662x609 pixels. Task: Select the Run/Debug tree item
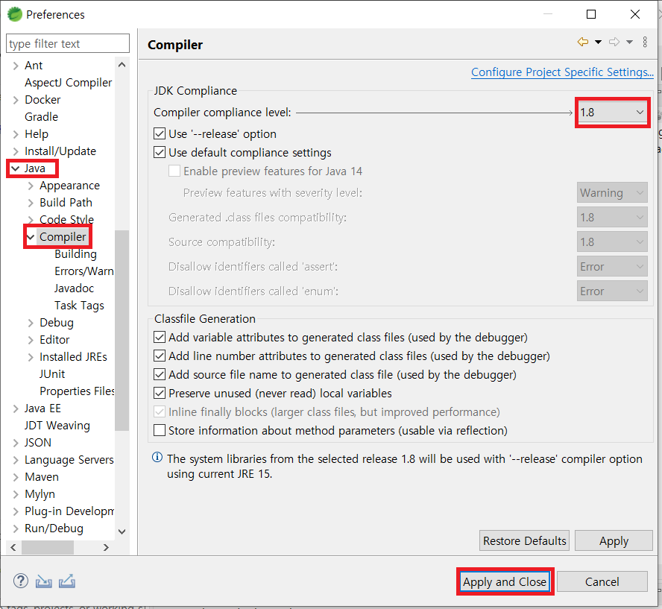[x=54, y=528]
